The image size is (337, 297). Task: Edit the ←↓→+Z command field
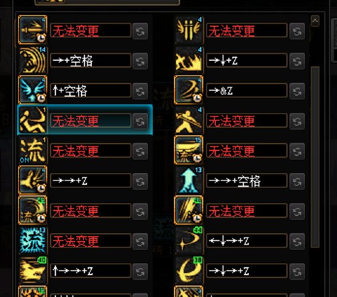pyautogui.click(x=247, y=241)
